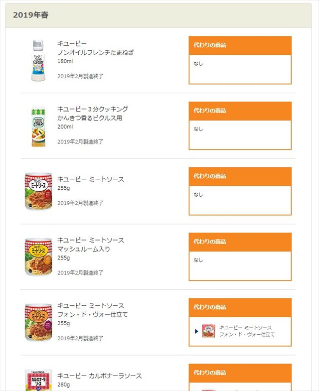
Task: Click 代わりの商品 header for Carbonara sauce
Action: [x=210, y=373]
